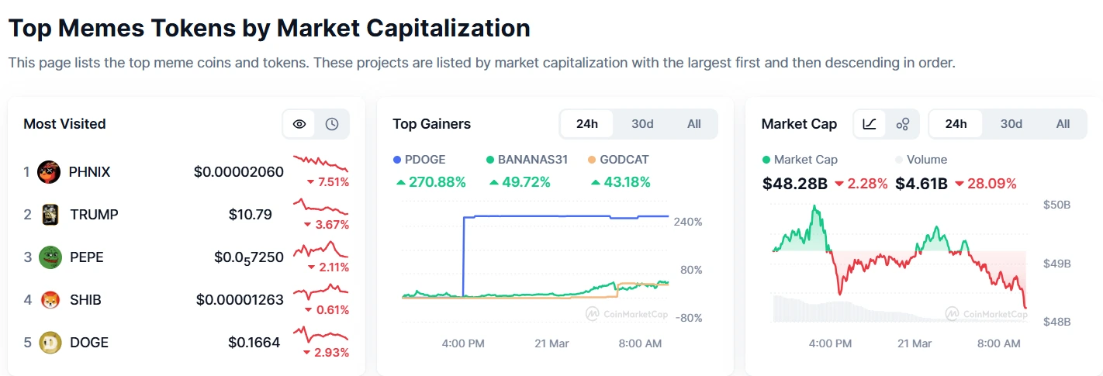The height and width of the screenshot is (376, 1103).
Task: Open PEPE token name link
Action: (86, 257)
